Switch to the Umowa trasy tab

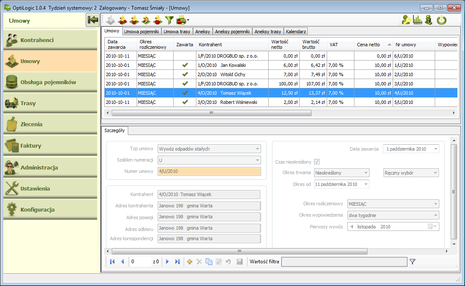pyautogui.click(x=177, y=32)
